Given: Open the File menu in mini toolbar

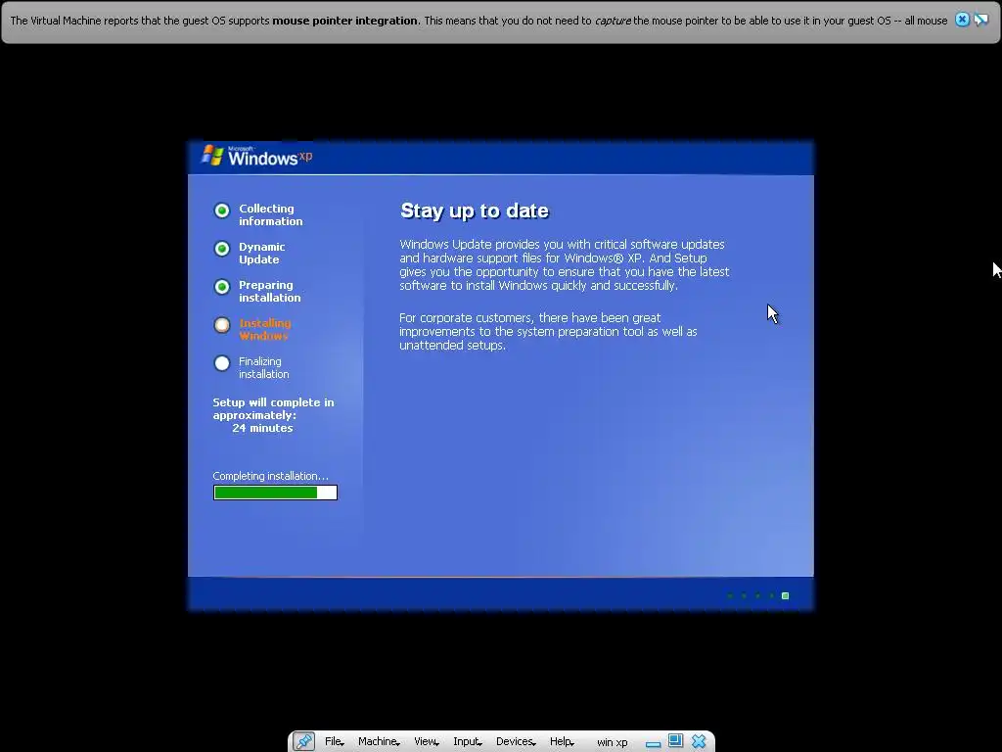Looking at the screenshot, I should point(335,741).
